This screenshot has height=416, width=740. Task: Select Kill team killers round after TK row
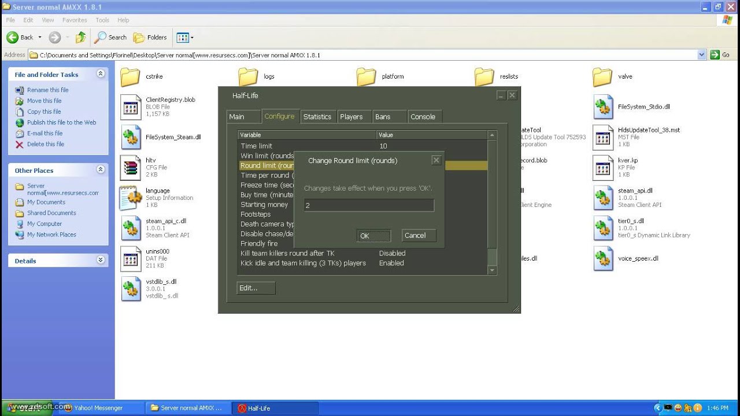[362, 253]
